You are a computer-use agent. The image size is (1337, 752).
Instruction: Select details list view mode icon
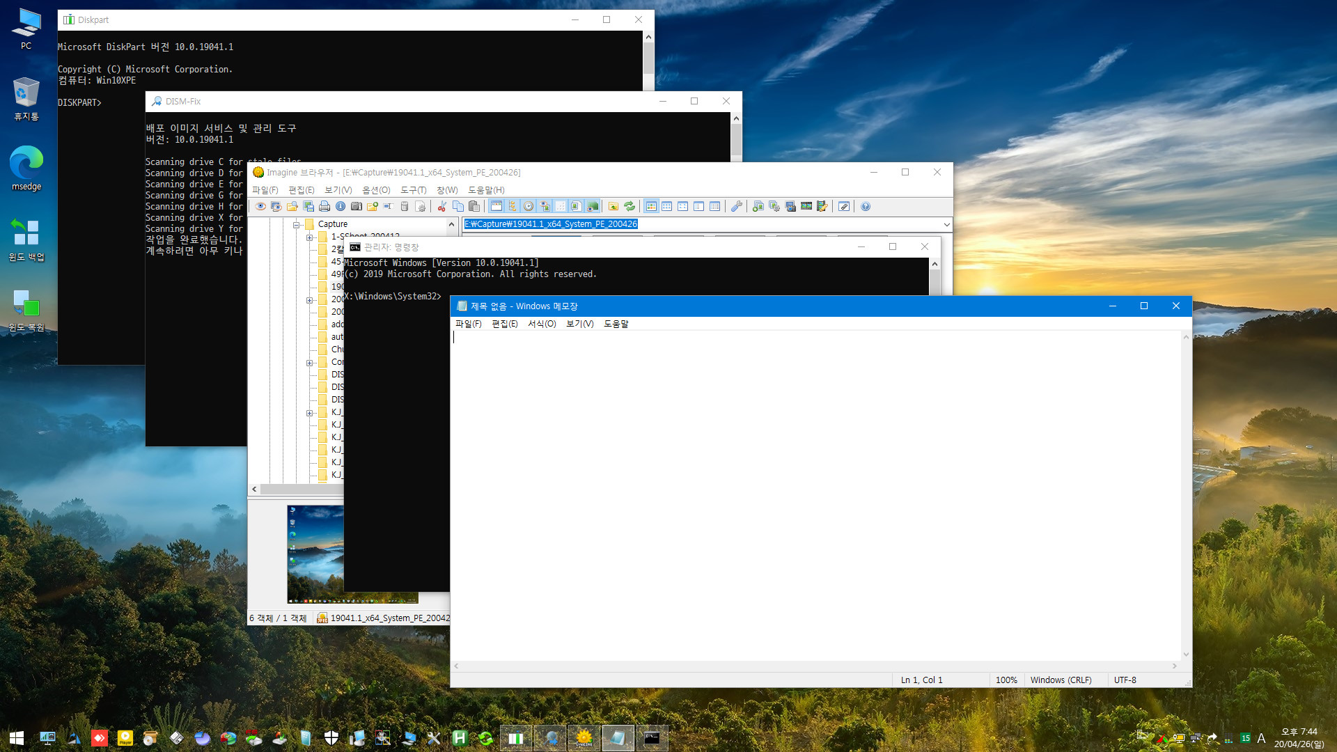pyautogui.click(x=714, y=206)
